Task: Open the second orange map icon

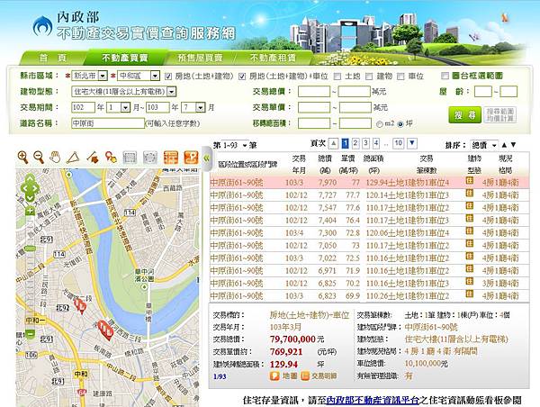Action: coord(191,158)
